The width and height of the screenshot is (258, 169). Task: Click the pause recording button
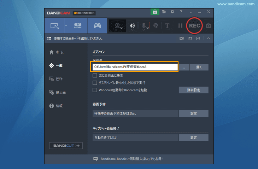pyautogui.click(x=180, y=26)
